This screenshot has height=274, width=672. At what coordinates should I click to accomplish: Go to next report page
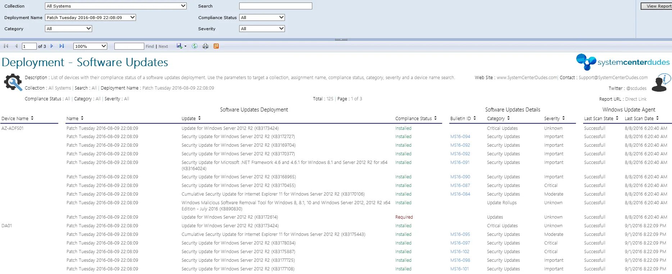pos(52,46)
